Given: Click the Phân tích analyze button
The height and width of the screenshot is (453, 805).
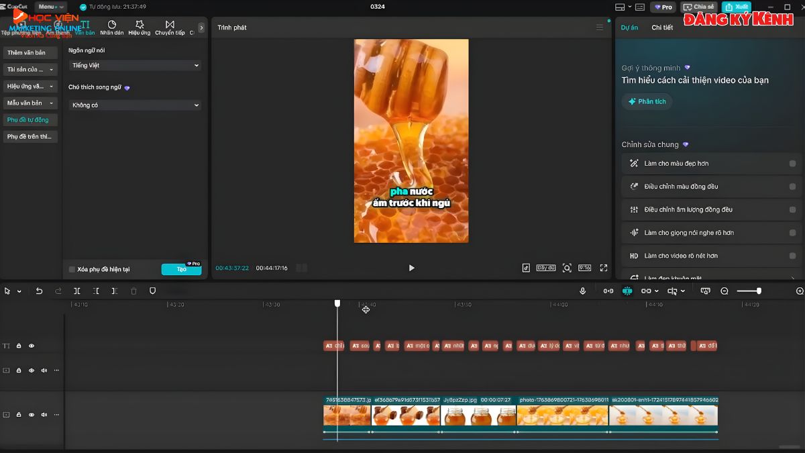Looking at the screenshot, I should pyautogui.click(x=647, y=101).
